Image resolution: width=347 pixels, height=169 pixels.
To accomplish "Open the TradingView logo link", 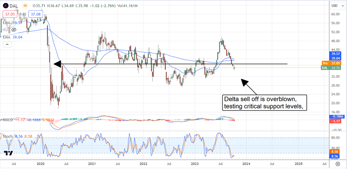I will pyautogui.click(x=8, y=153).
